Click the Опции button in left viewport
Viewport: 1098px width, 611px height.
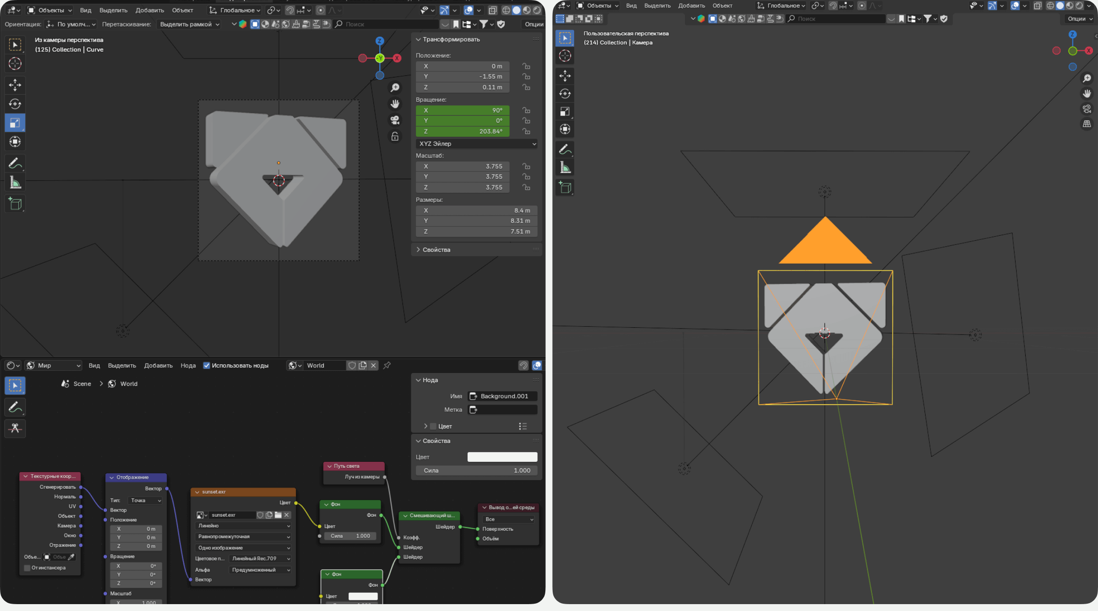533,24
